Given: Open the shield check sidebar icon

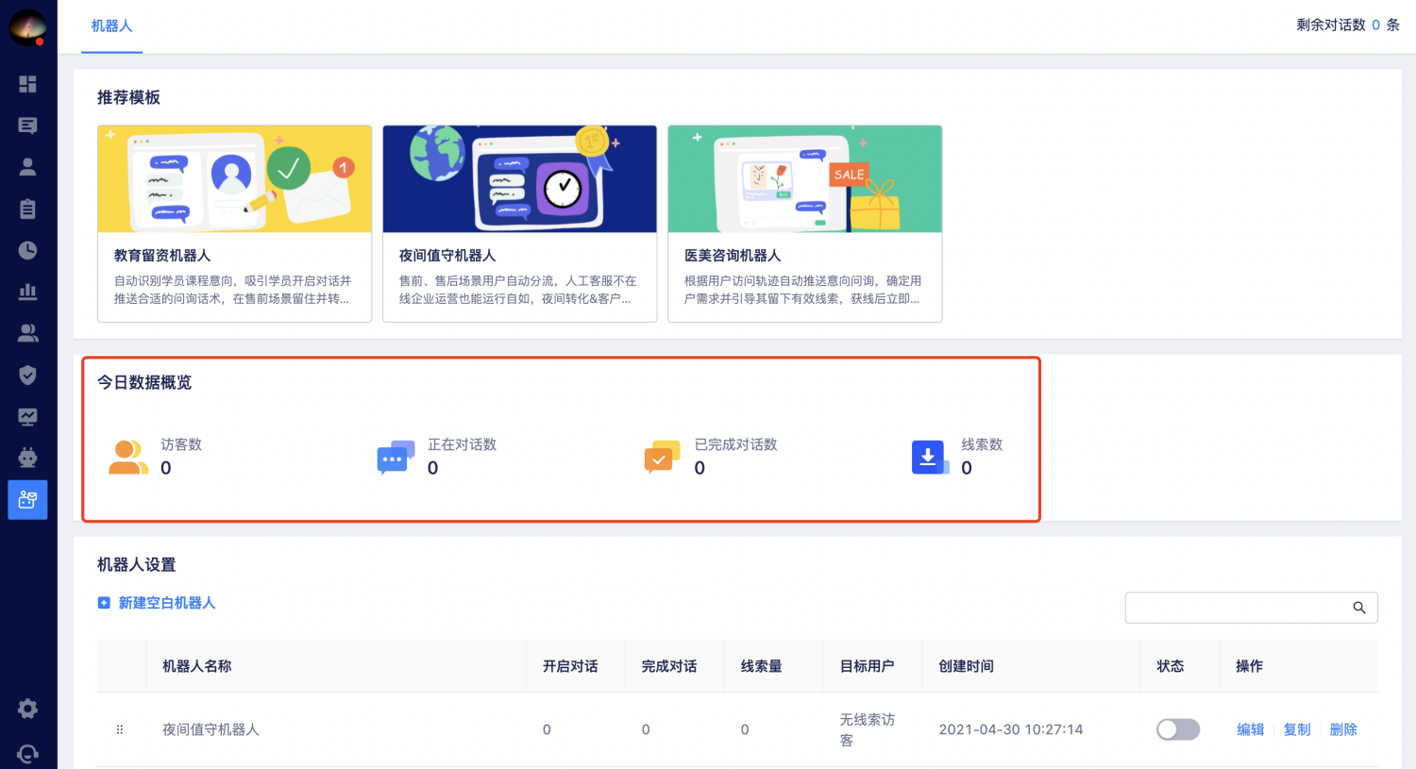Looking at the screenshot, I should click(27, 375).
